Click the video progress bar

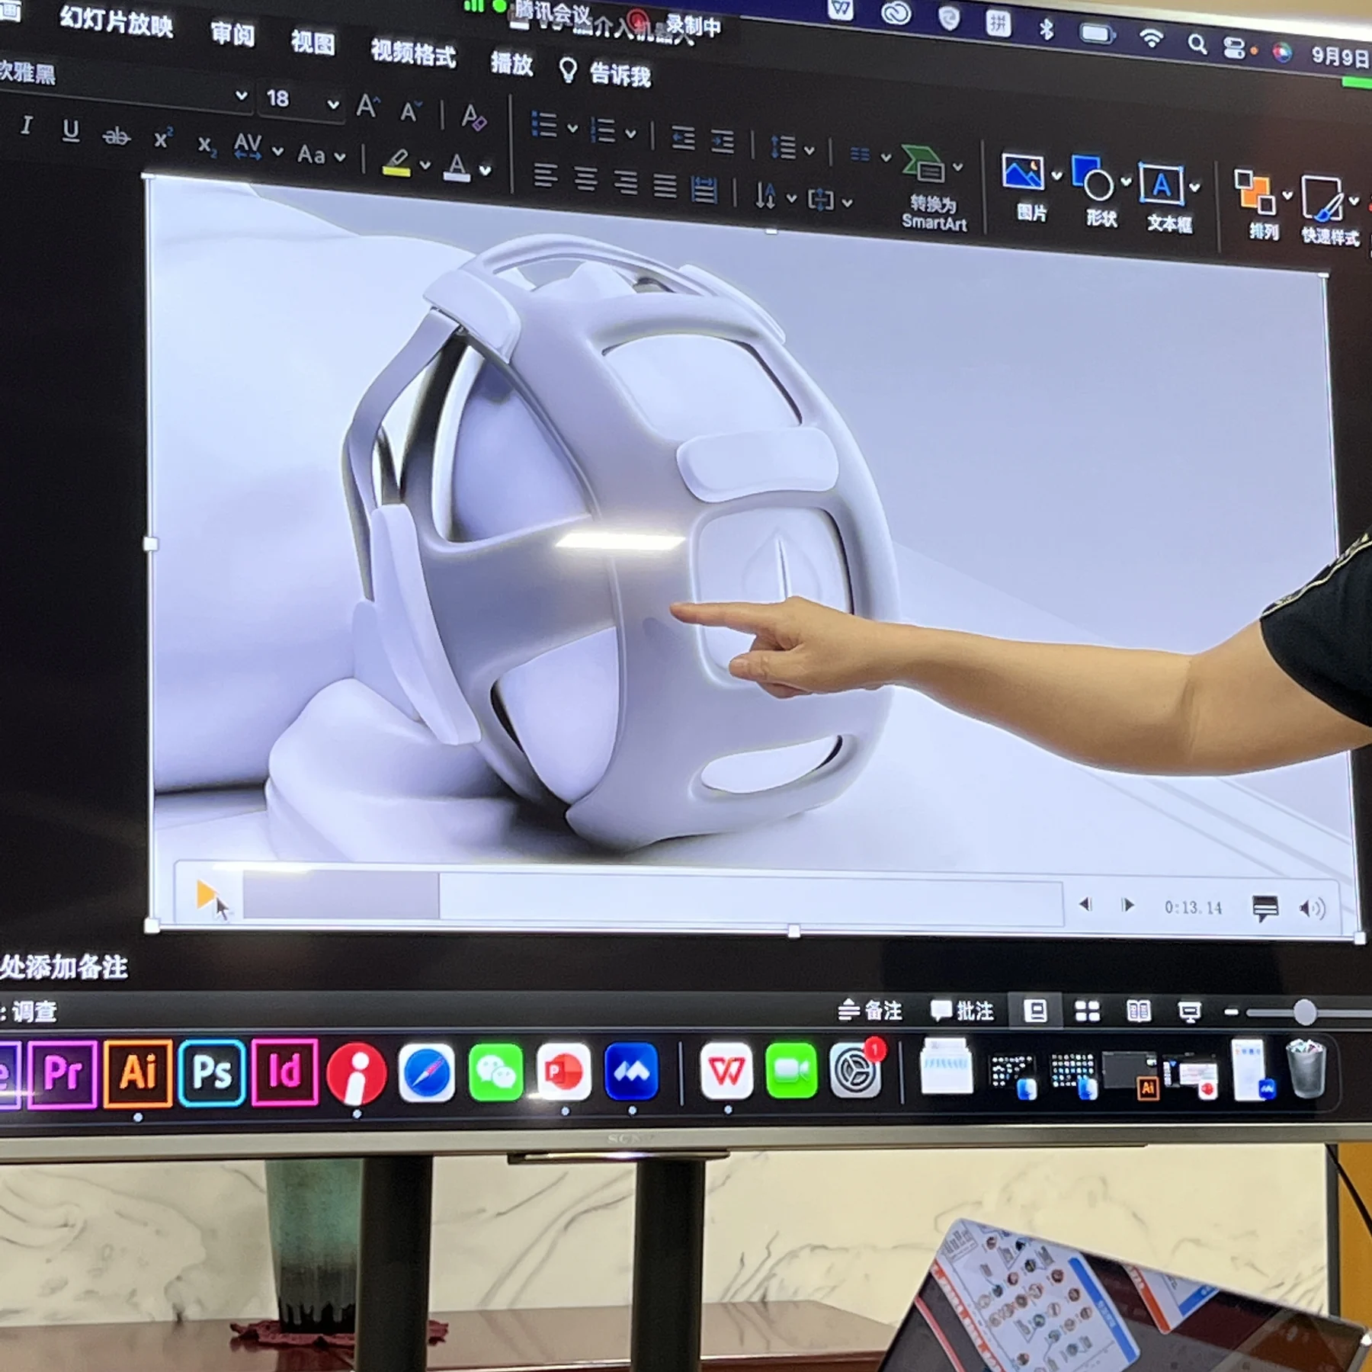tap(652, 899)
